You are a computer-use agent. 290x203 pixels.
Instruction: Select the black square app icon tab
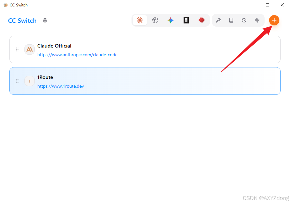click(186, 20)
